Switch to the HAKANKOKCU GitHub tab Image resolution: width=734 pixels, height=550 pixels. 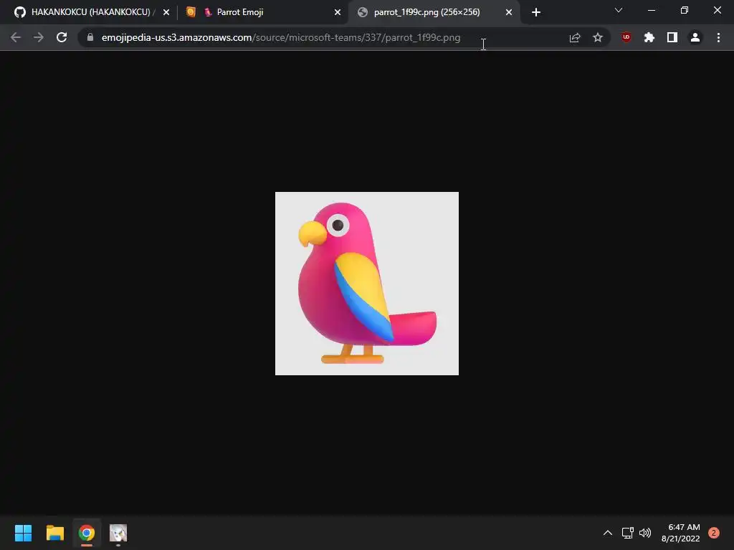pyautogui.click(x=91, y=12)
